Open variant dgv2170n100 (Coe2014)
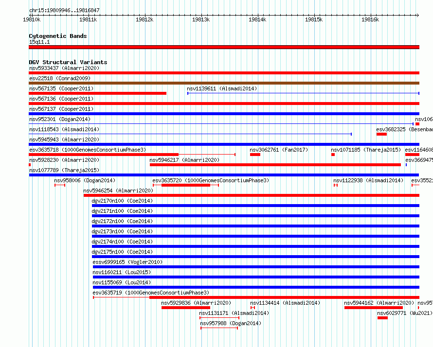The width and height of the screenshot is (433, 347). (122, 201)
